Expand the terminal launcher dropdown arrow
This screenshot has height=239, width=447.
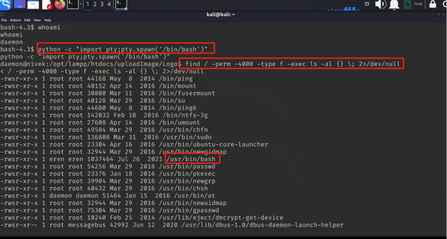[x=81, y=4]
